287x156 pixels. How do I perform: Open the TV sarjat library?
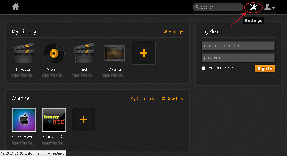click(114, 53)
